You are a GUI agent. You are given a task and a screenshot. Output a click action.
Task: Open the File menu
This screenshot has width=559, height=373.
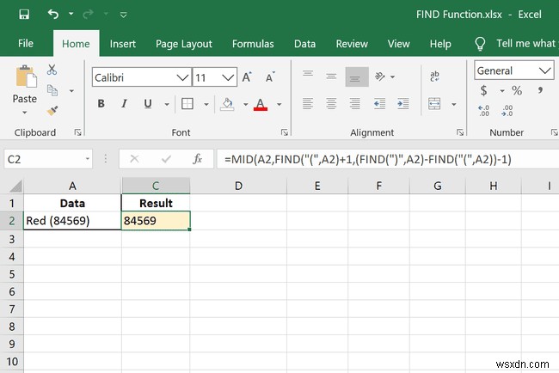[x=26, y=44]
